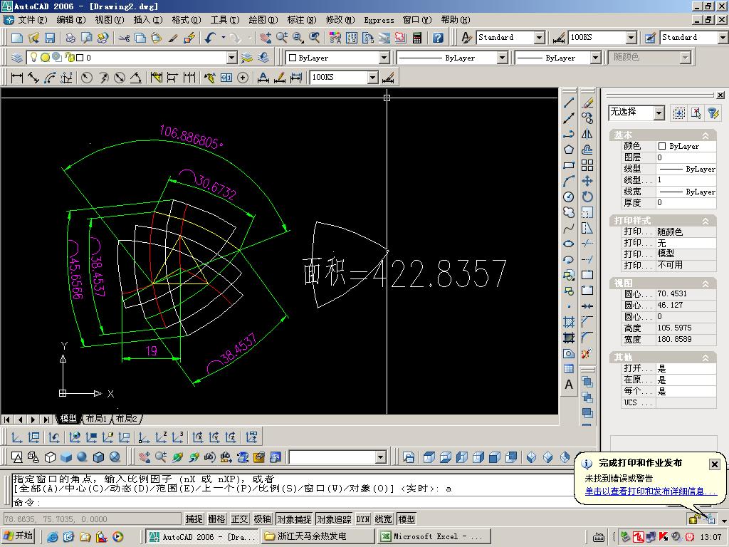Close the 完成打印和作业发布 balloon
Screen dimensions: 729x547
[x=715, y=464]
